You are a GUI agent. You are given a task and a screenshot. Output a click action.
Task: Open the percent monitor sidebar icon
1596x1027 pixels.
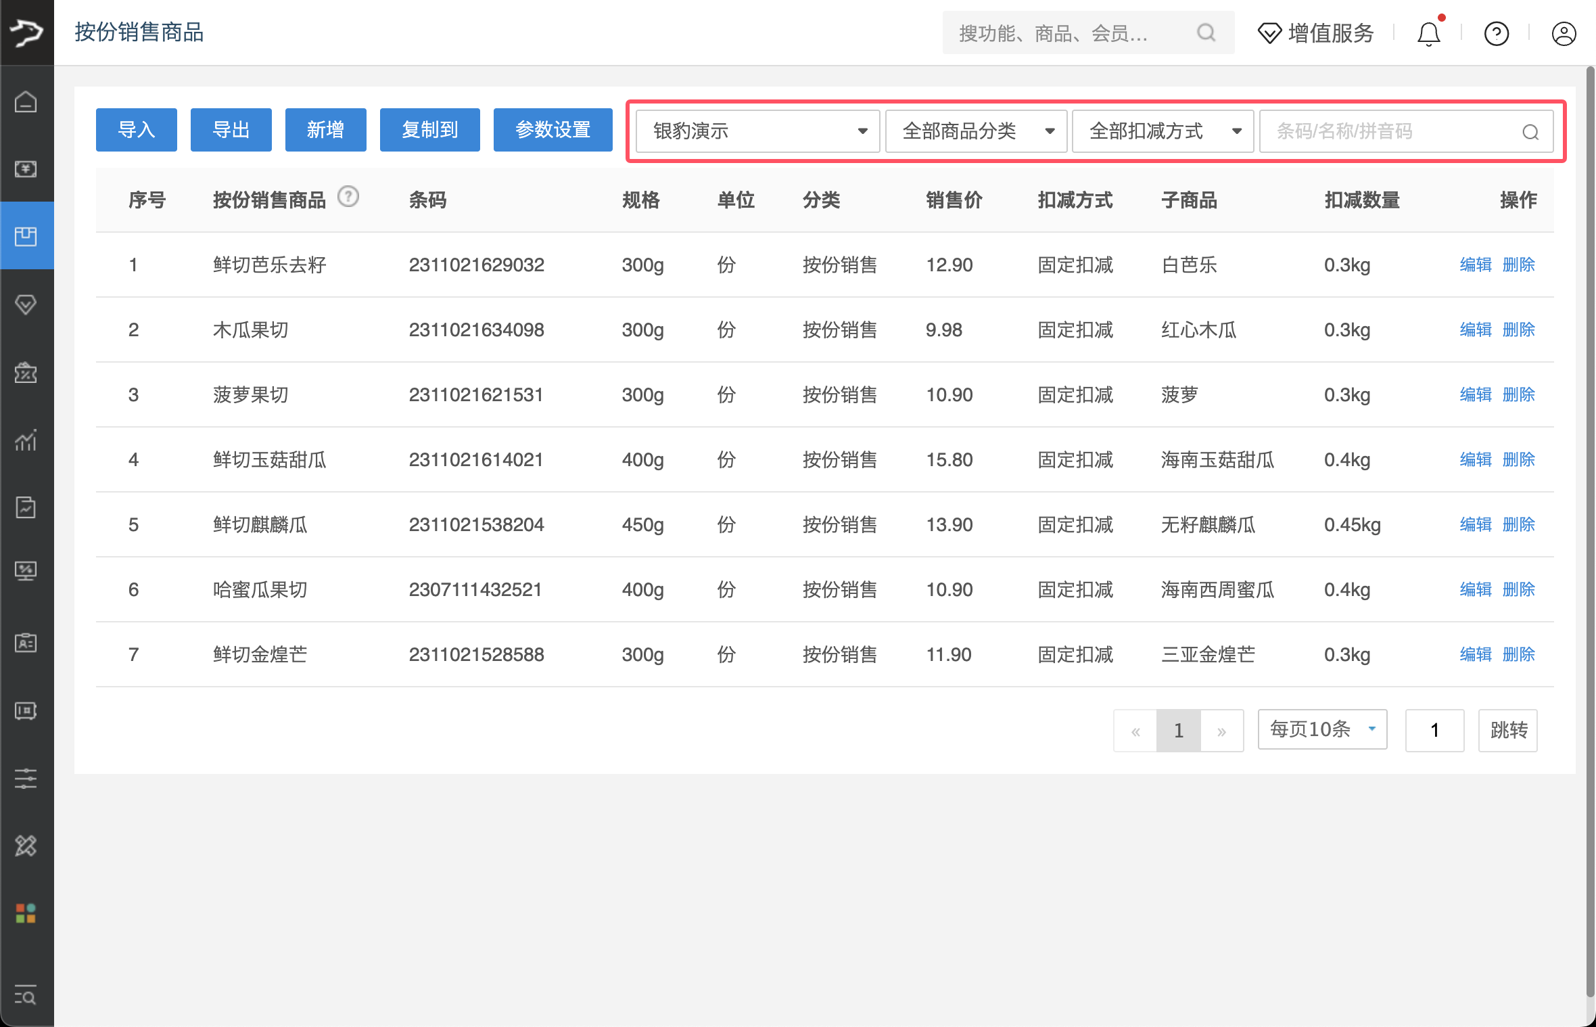coord(26,572)
